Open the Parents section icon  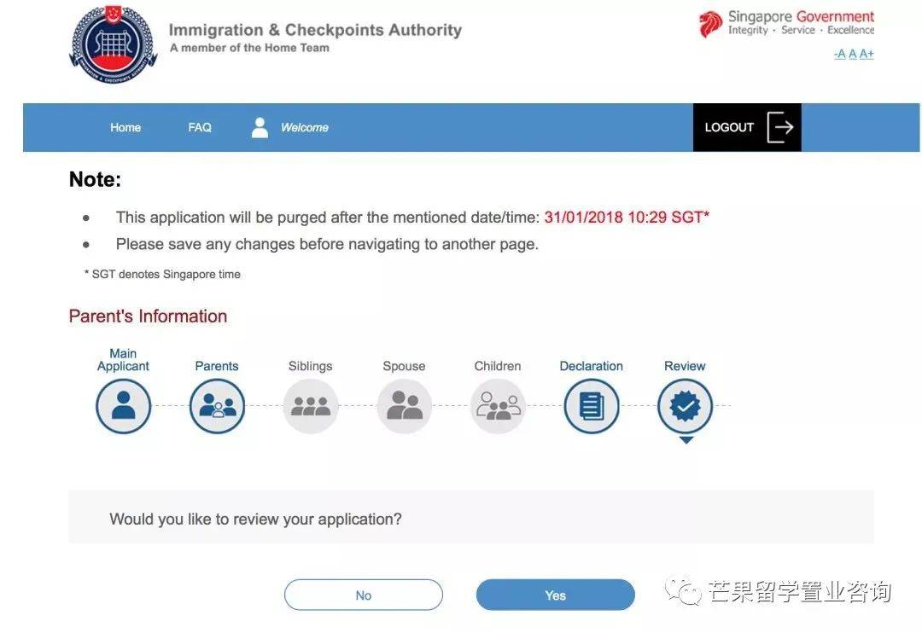point(217,406)
